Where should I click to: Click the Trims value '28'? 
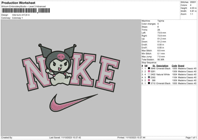point(159,30)
